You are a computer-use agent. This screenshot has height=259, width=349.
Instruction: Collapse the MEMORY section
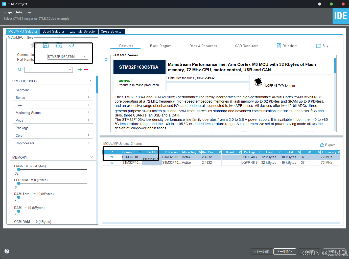pos(91,157)
